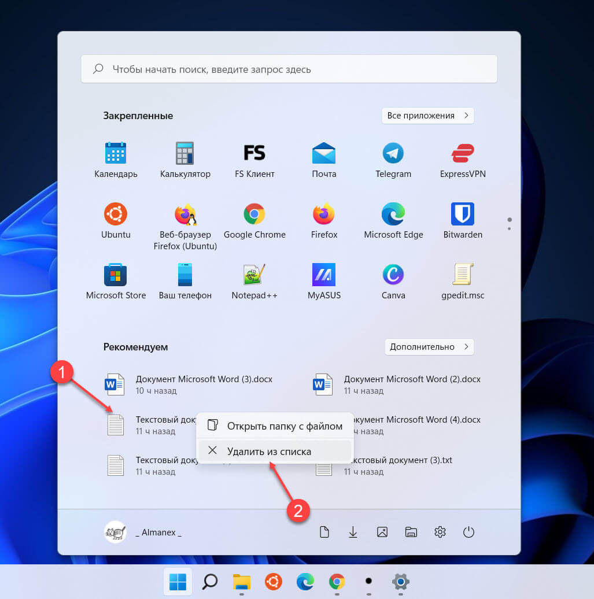Image resolution: width=594 pixels, height=599 pixels.
Task: Open Microsoft Edge from the taskbar
Action: pyautogui.click(x=305, y=582)
